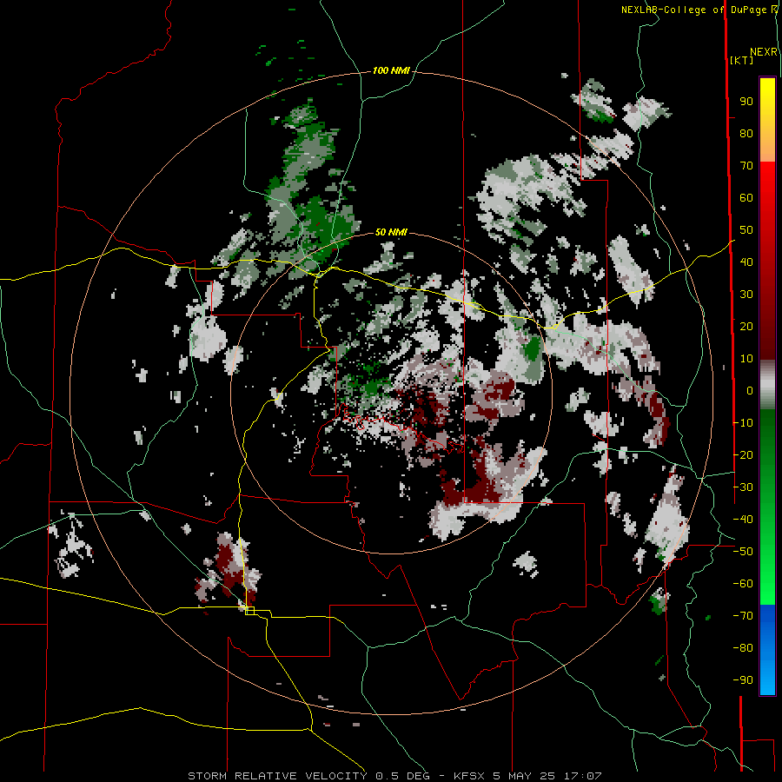
Task: Select the -90 value on velocity scale
Action: coord(743,680)
